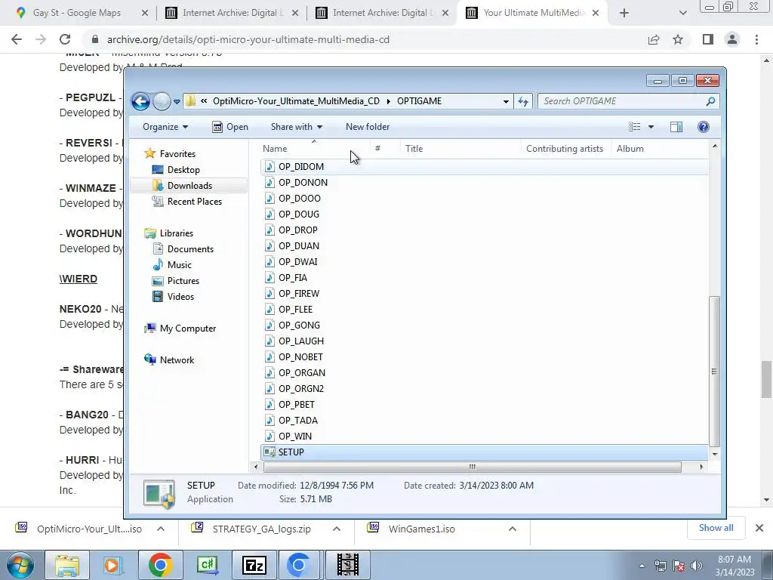Expand the Share with menu
773x580 pixels.
[x=296, y=127]
